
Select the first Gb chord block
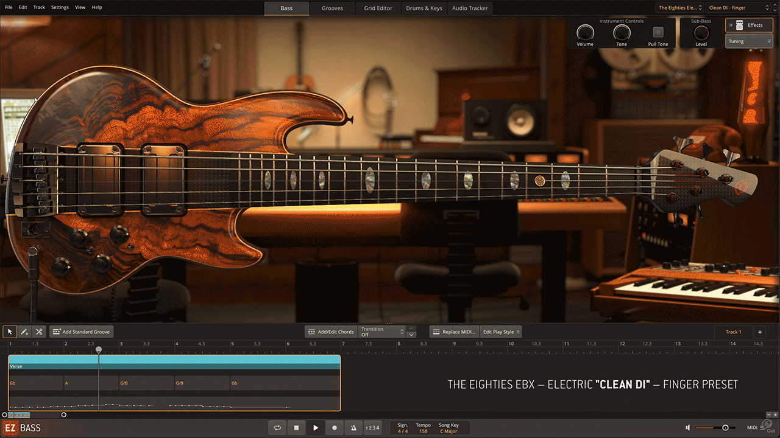tap(36, 383)
